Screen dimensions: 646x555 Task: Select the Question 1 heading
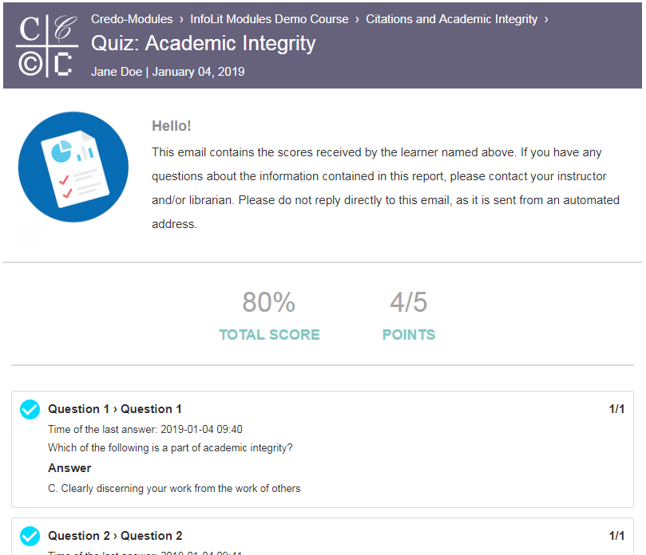tap(114, 409)
